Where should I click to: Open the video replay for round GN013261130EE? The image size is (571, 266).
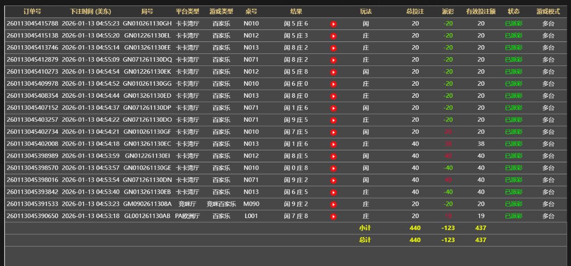(333, 48)
